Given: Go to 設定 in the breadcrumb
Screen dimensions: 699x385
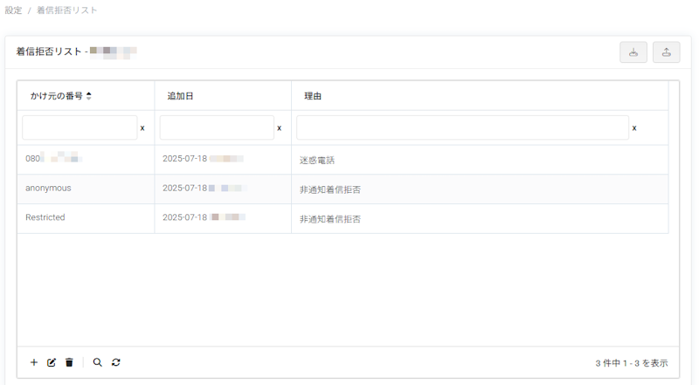Looking at the screenshot, I should tap(13, 10).
